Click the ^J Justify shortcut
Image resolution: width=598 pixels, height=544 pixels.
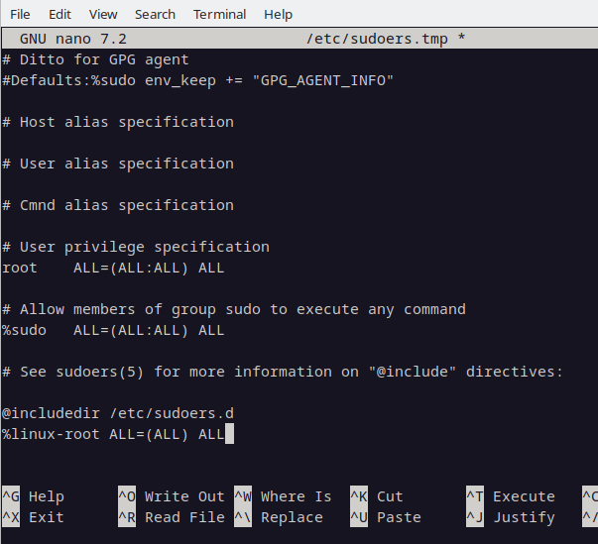[511, 517]
